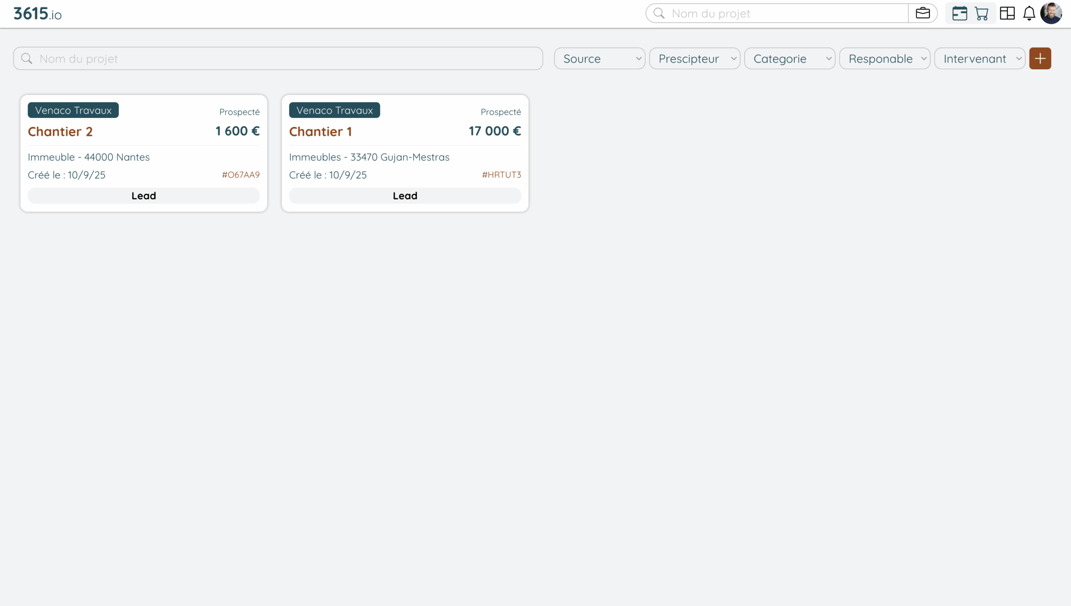Open the projects card view icon
The height and width of the screenshot is (606, 1071).
click(x=959, y=13)
